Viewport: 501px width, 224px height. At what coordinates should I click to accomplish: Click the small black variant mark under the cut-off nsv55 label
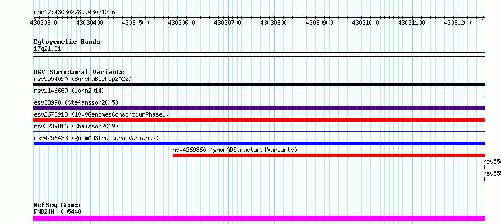[x=484, y=179]
